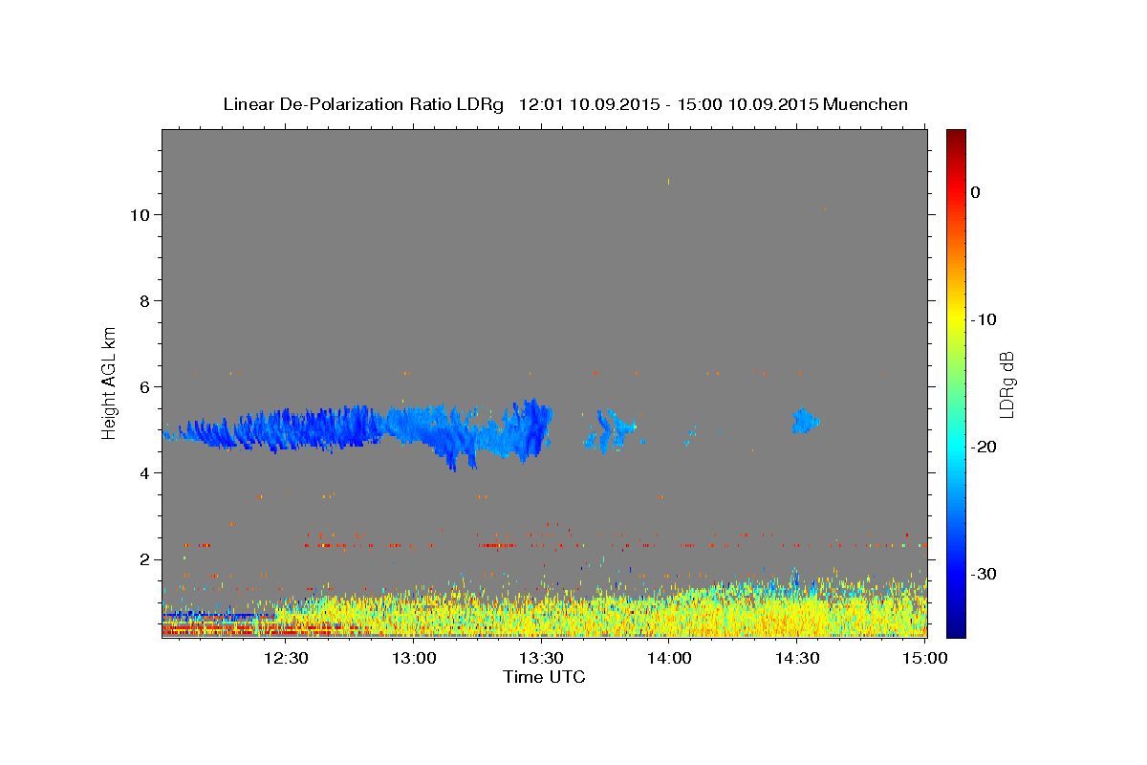Click the 14:00 time tick label
Image resolution: width=1147 pixels, height=765 pixels.
669,659
